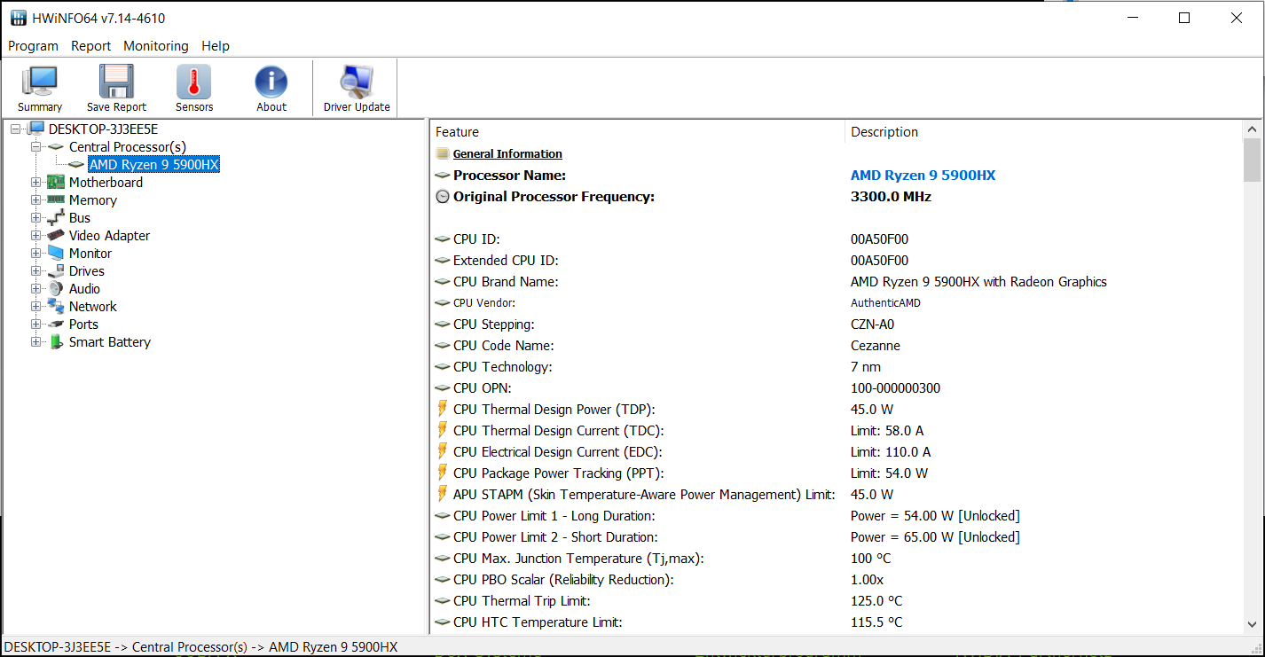Click the blue AMD Ryzen 9 5900HX value
Viewport: 1265px width, 657px height.
coord(923,176)
